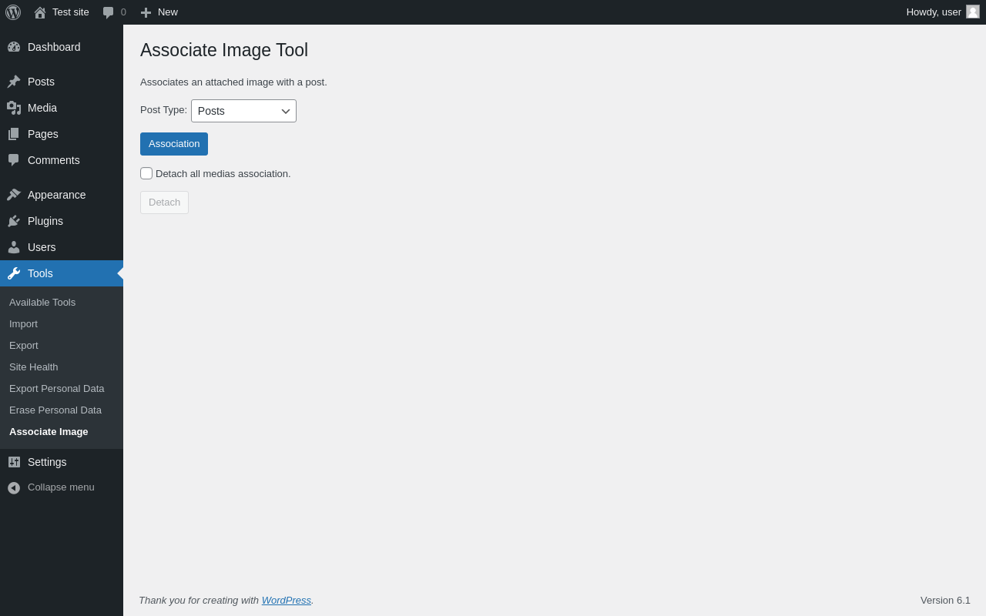This screenshot has width=986, height=616.
Task: Click the Detach button
Action: [x=164, y=203]
